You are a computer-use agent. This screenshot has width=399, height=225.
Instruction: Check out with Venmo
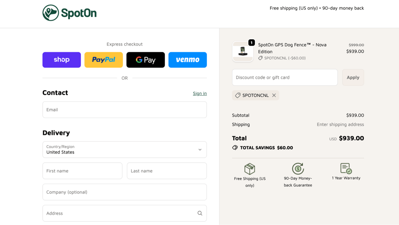[187, 60]
